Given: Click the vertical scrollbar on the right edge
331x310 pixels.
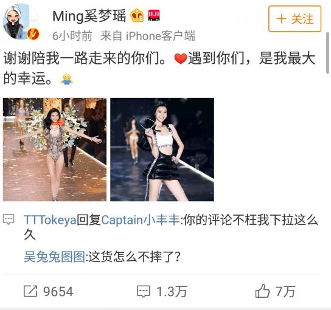Looking at the screenshot, I should [328, 53].
